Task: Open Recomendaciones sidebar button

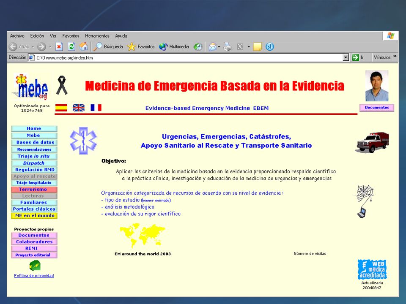Action: [34, 149]
